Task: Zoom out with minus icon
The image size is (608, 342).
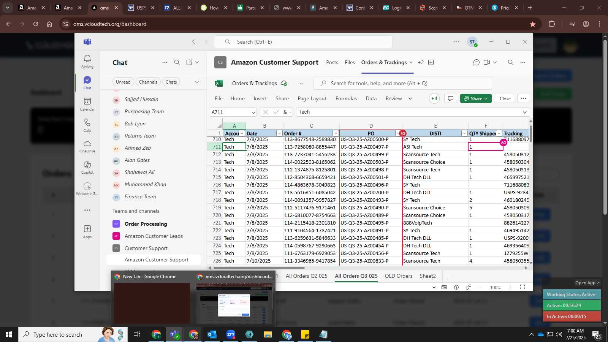Action: (x=480, y=287)
